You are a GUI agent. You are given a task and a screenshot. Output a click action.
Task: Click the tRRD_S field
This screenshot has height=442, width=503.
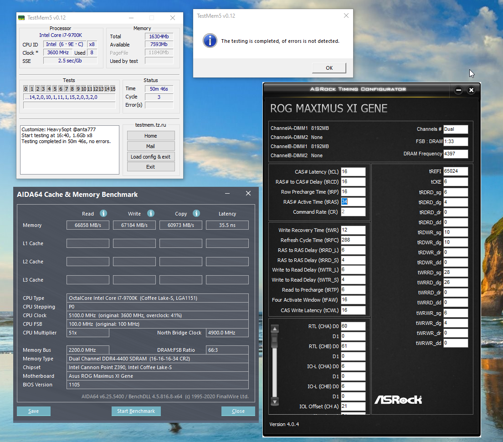tap(353, 260)
